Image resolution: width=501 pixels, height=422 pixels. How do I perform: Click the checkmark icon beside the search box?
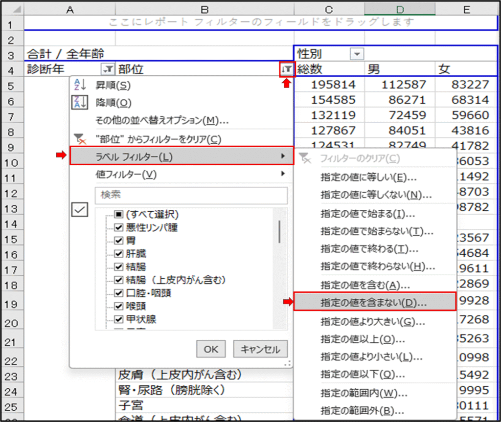tap(80, 209)
